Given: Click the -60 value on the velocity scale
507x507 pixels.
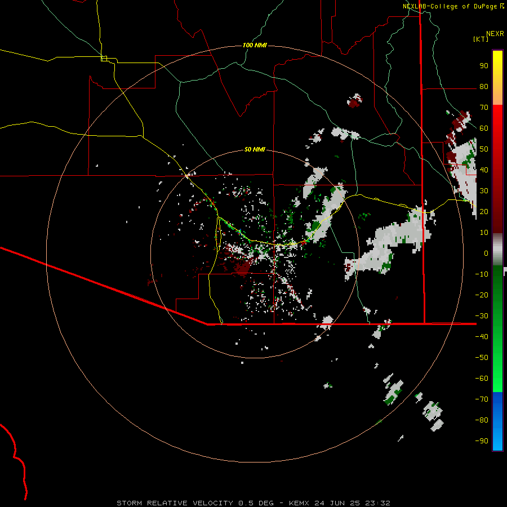Looking at the screenshot, I should coord(482,379).
